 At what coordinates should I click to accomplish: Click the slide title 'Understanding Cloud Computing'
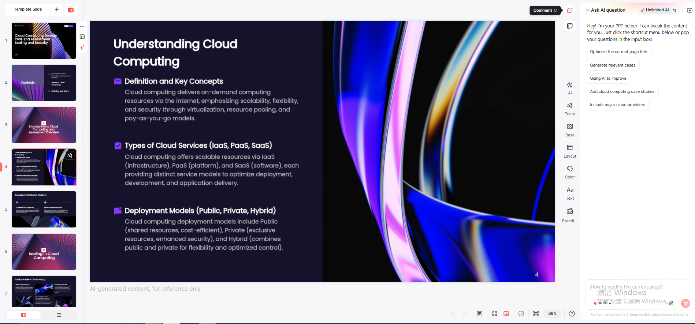coord(175,53)
